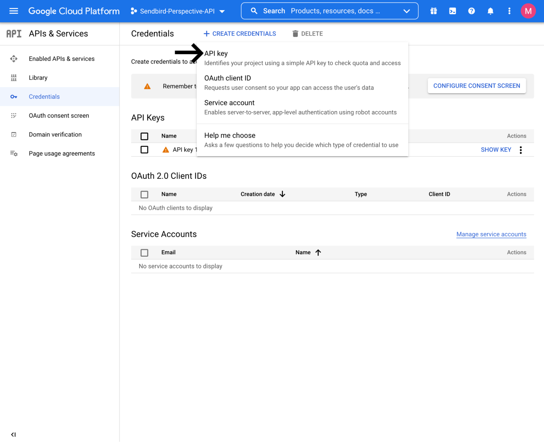
Task: Click the OAuth consent screen icon
Action: [14, 115]
